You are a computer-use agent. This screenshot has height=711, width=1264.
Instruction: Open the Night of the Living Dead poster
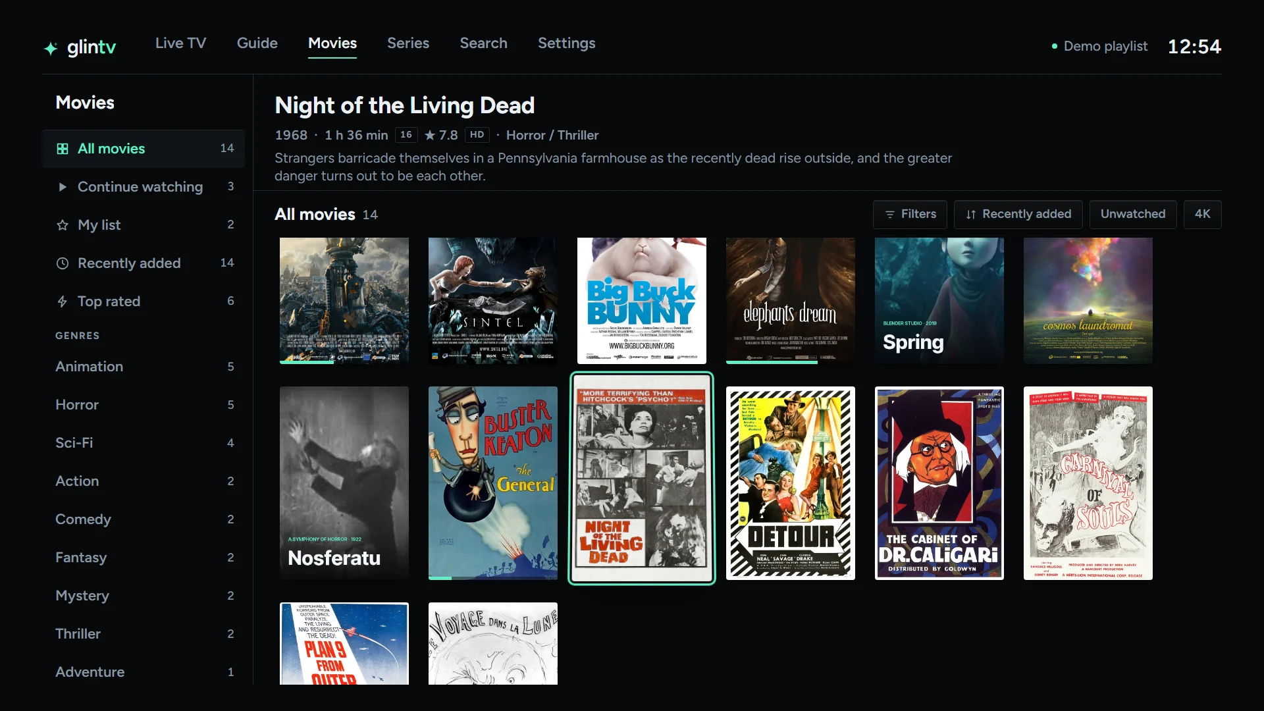click(642, 479)
